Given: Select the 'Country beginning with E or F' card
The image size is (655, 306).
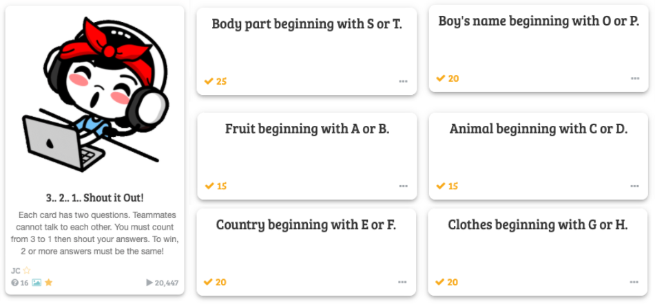Looking at the screenshot, I should 306,252.
